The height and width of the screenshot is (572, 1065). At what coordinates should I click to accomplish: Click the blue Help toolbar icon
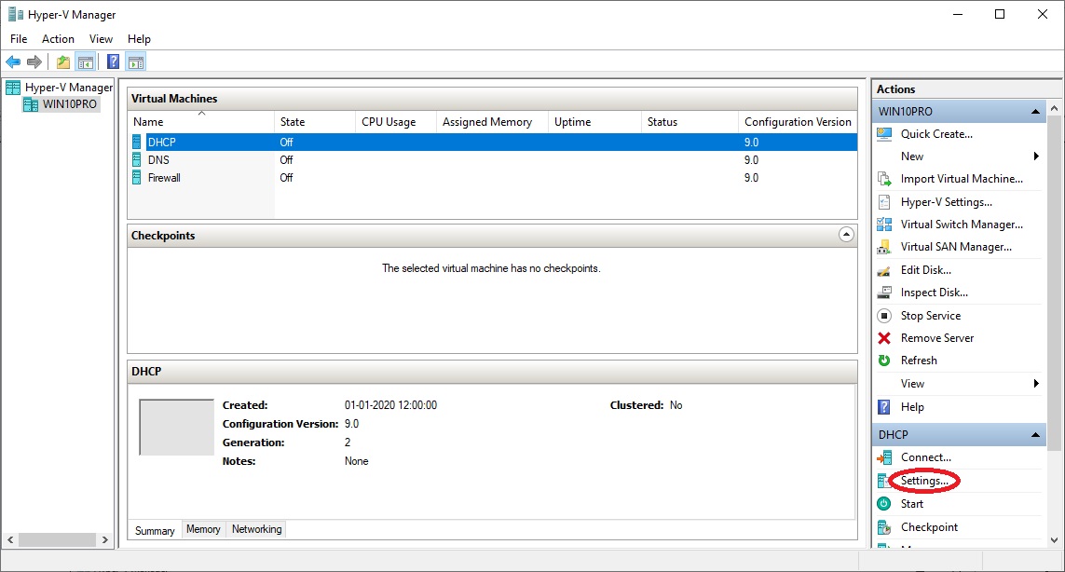point(114,61)
